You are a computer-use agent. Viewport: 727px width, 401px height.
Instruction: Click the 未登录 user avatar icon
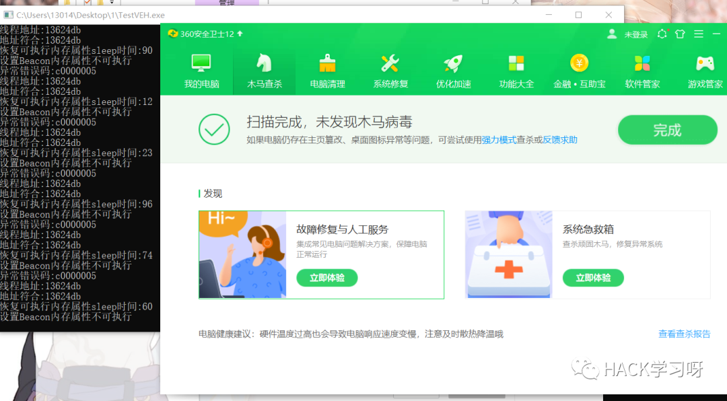[x=612, y=34]
